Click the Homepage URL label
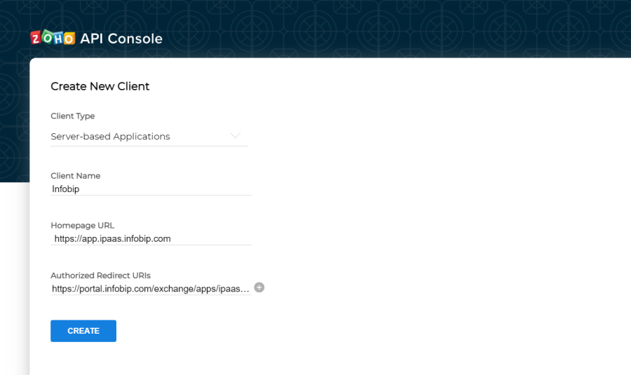631x375 pixels. (x=82, y=226)
